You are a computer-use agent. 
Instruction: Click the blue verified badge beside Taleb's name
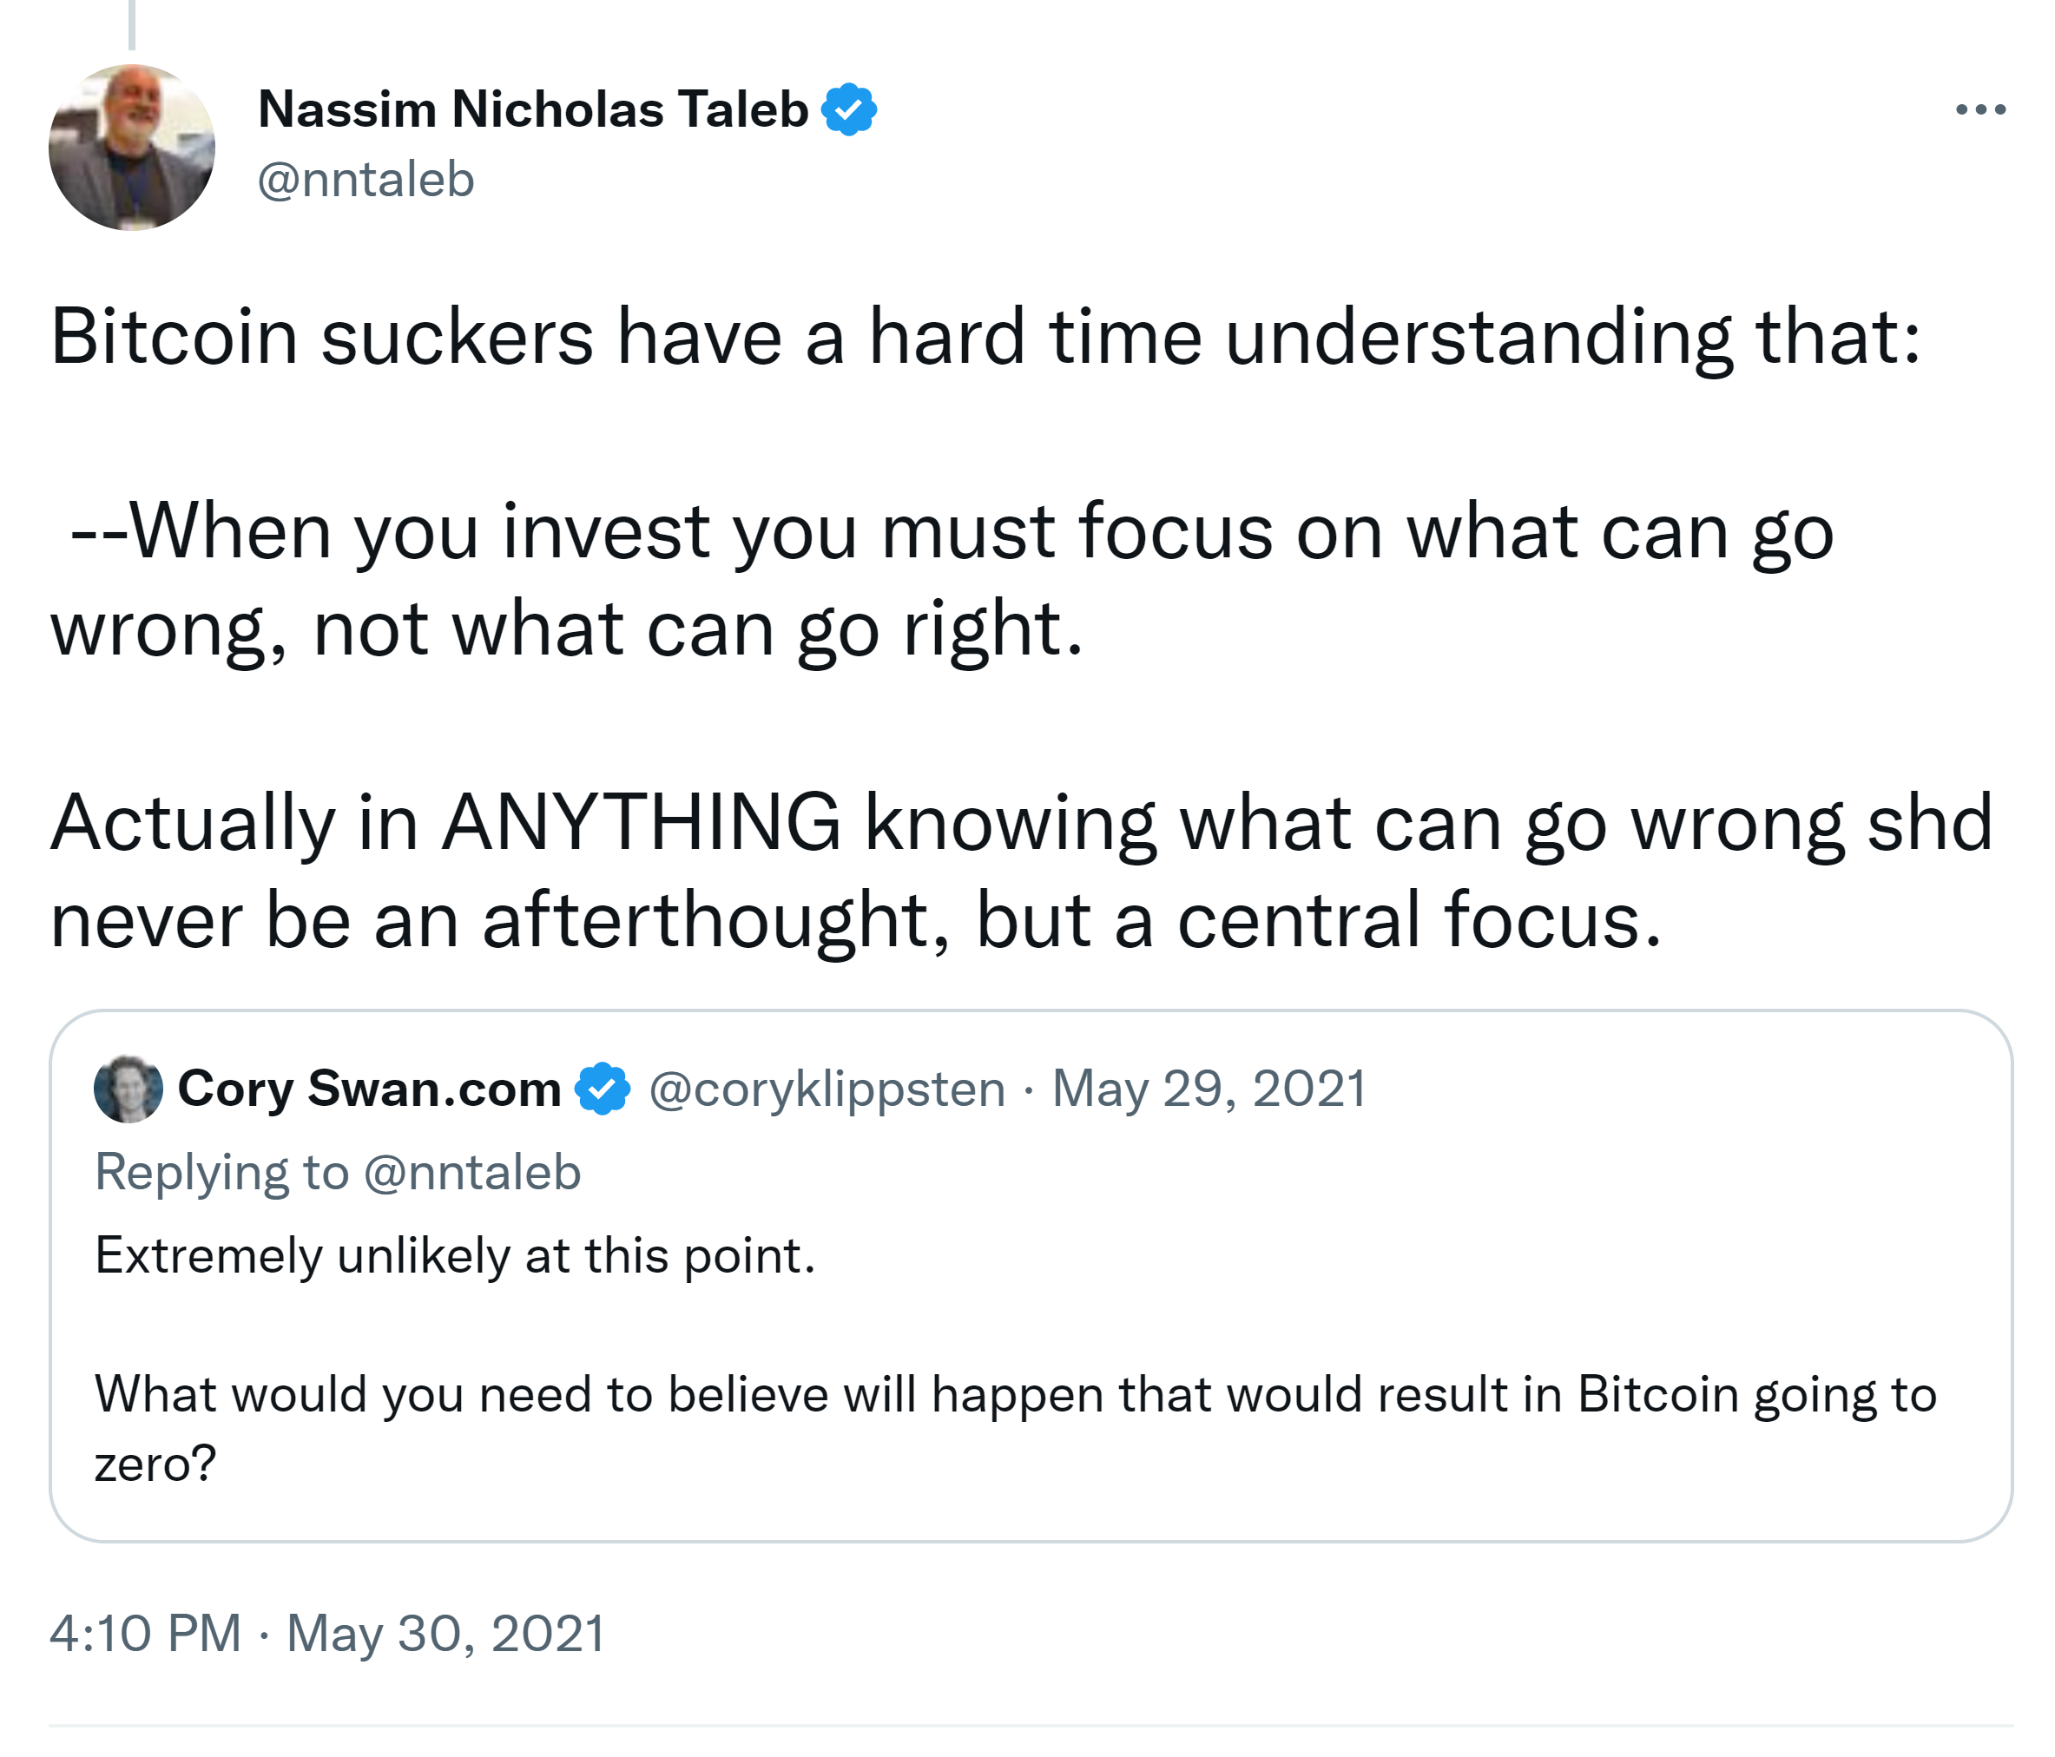[x=849, y=109]
